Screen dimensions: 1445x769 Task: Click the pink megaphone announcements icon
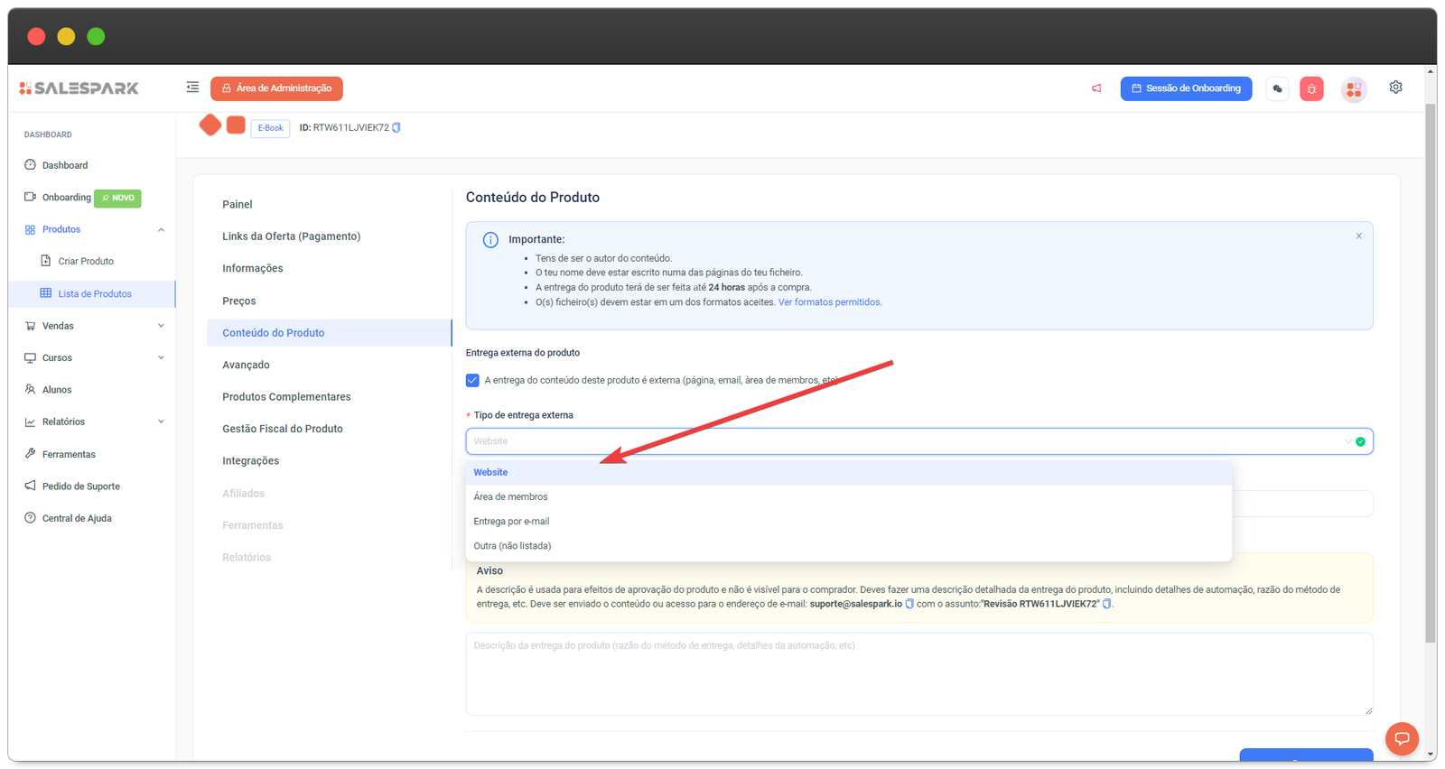(1096, 88)
